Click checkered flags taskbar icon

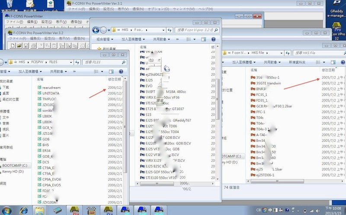91,210
